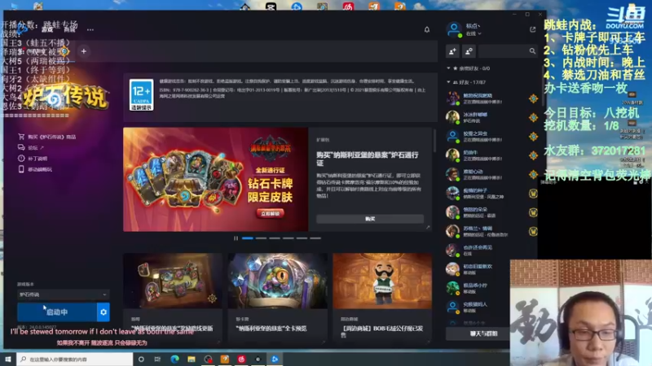Open the Forums link in the Hearthstone sidebar

coord(31,147)
